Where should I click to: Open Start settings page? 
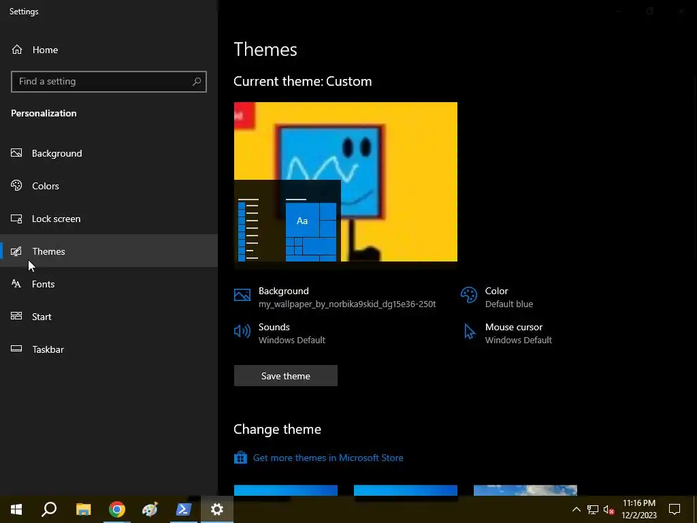pos(109,316)
